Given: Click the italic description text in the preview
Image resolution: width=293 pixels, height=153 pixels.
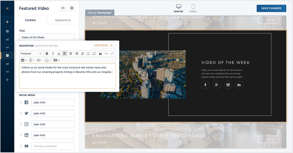Looking at the screenshot, I should click(x=222, y=74).
